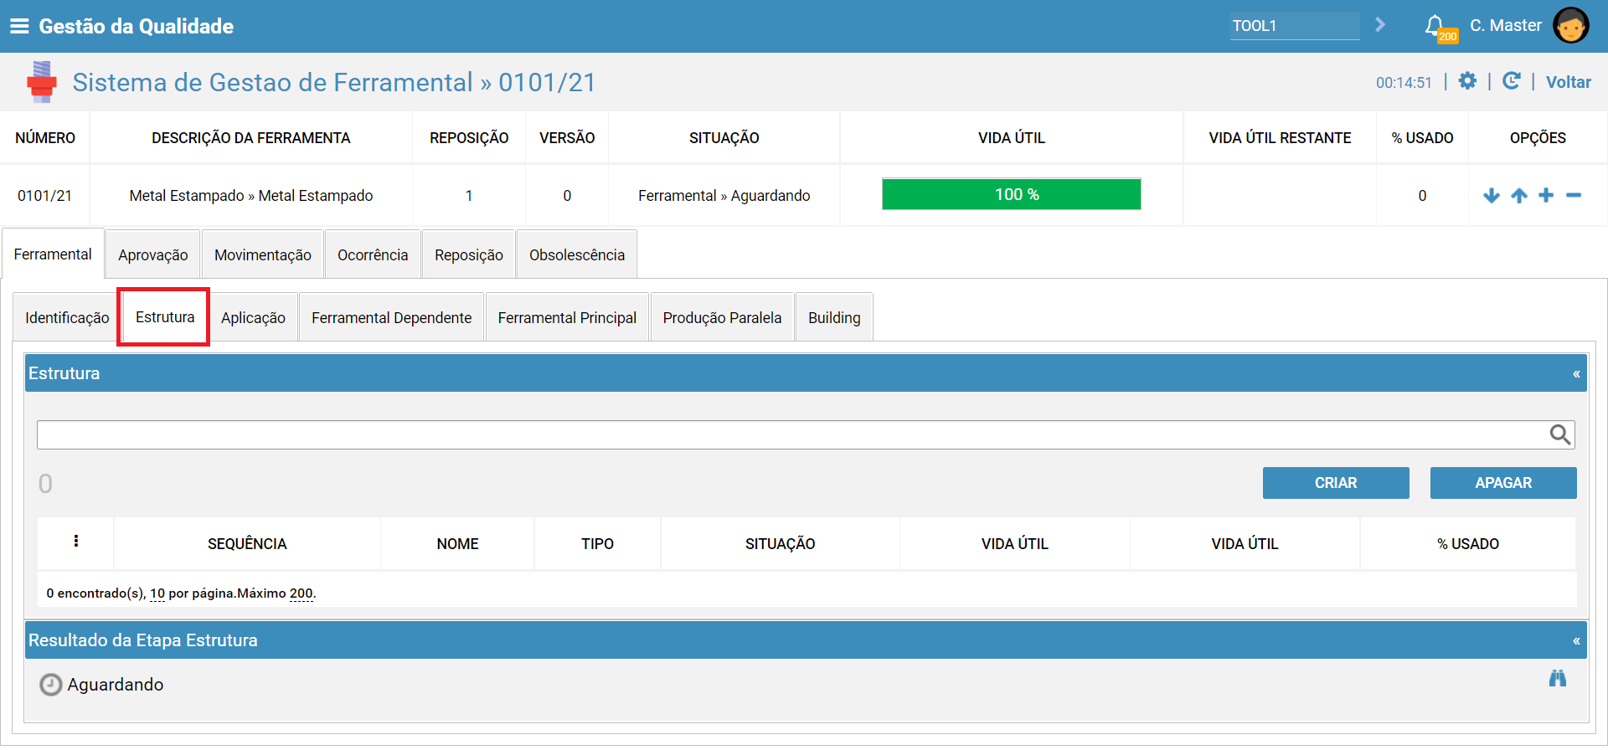Click the Gestão da Qualidade title
The image size is (1608, 750).
pyautogui.click(x=137, y=26)
